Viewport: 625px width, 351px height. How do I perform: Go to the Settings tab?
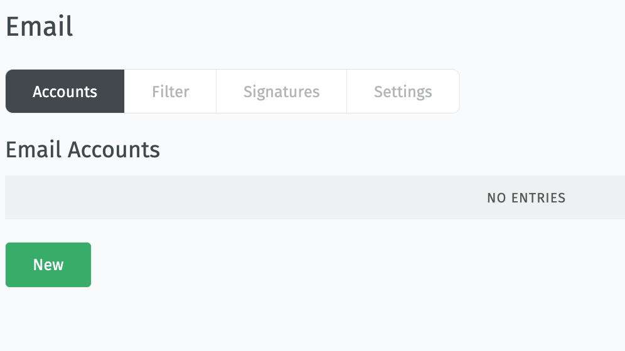403,92
